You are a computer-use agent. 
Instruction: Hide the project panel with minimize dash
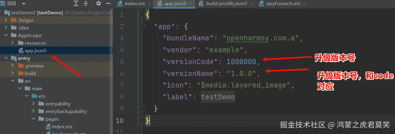108,4
